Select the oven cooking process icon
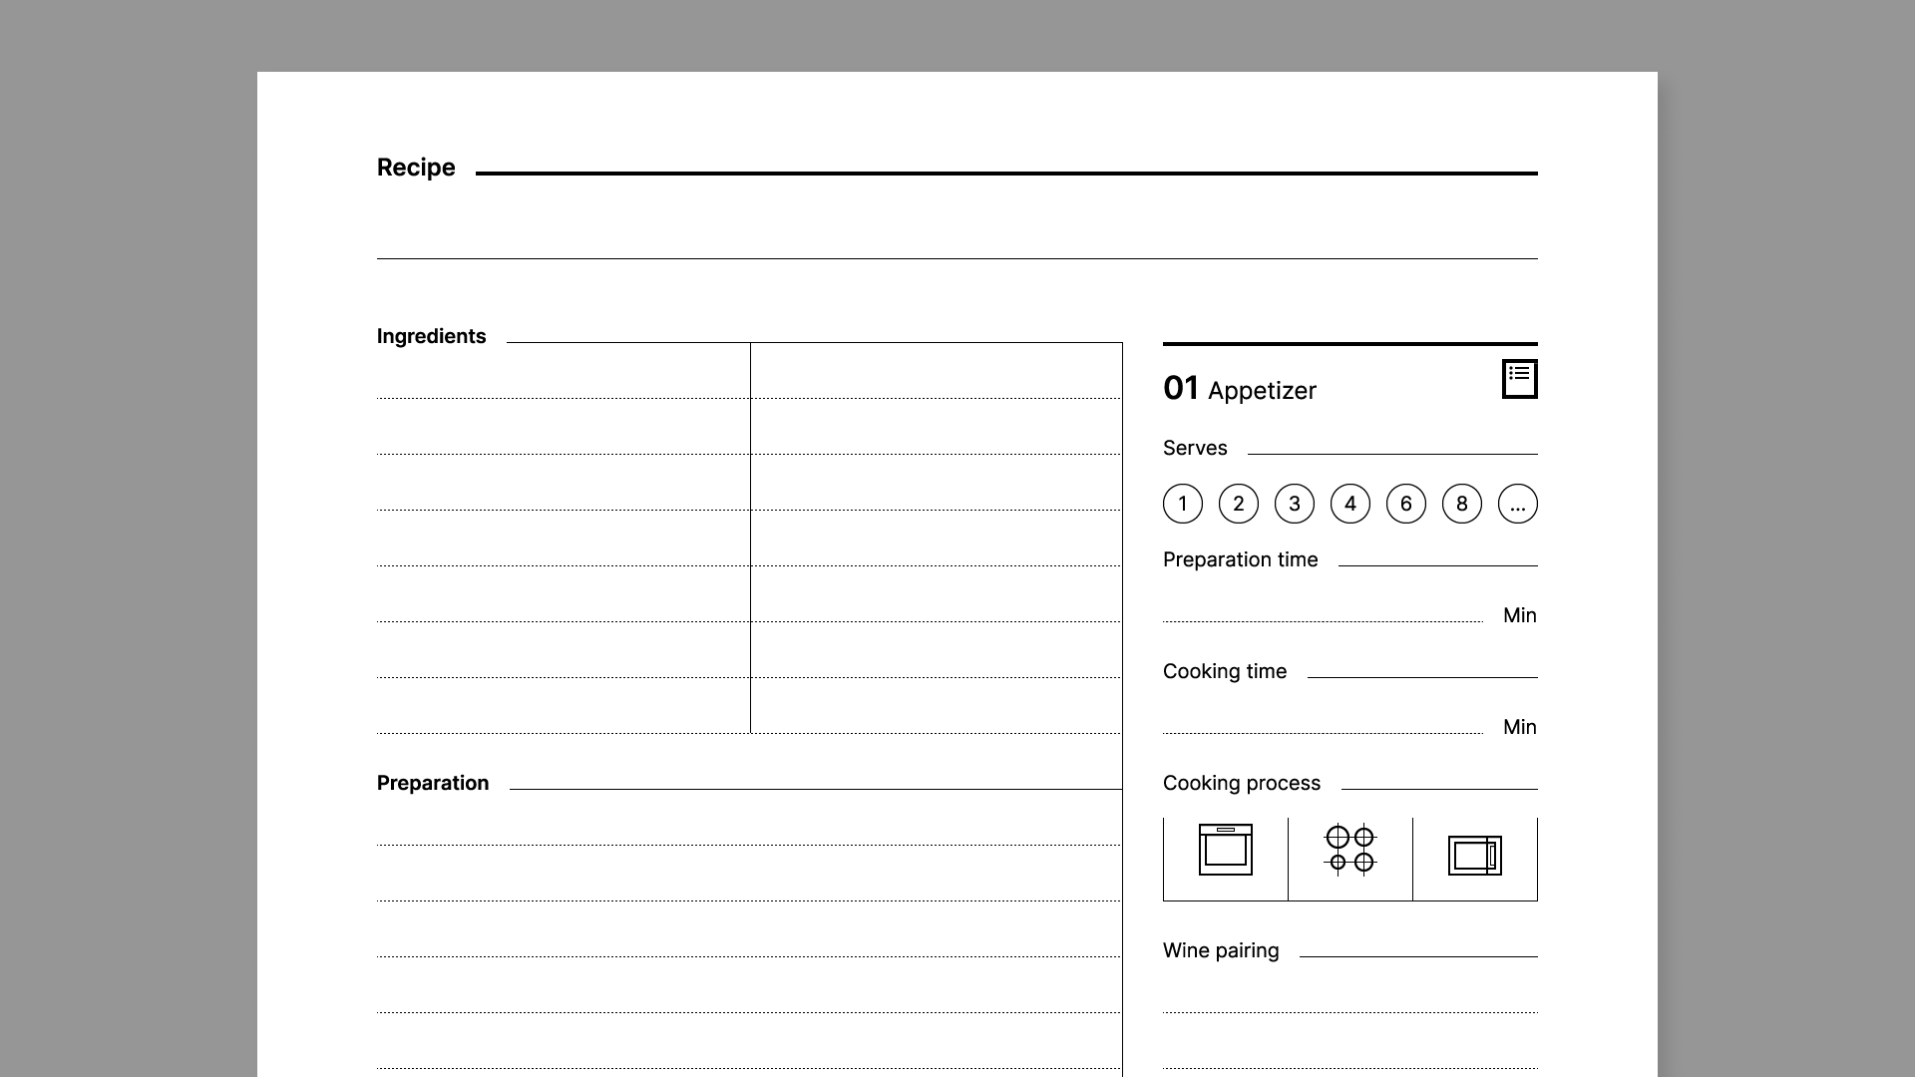Image resolution: width=1915 pixels, height=1077 pixels. [1225, 851]
